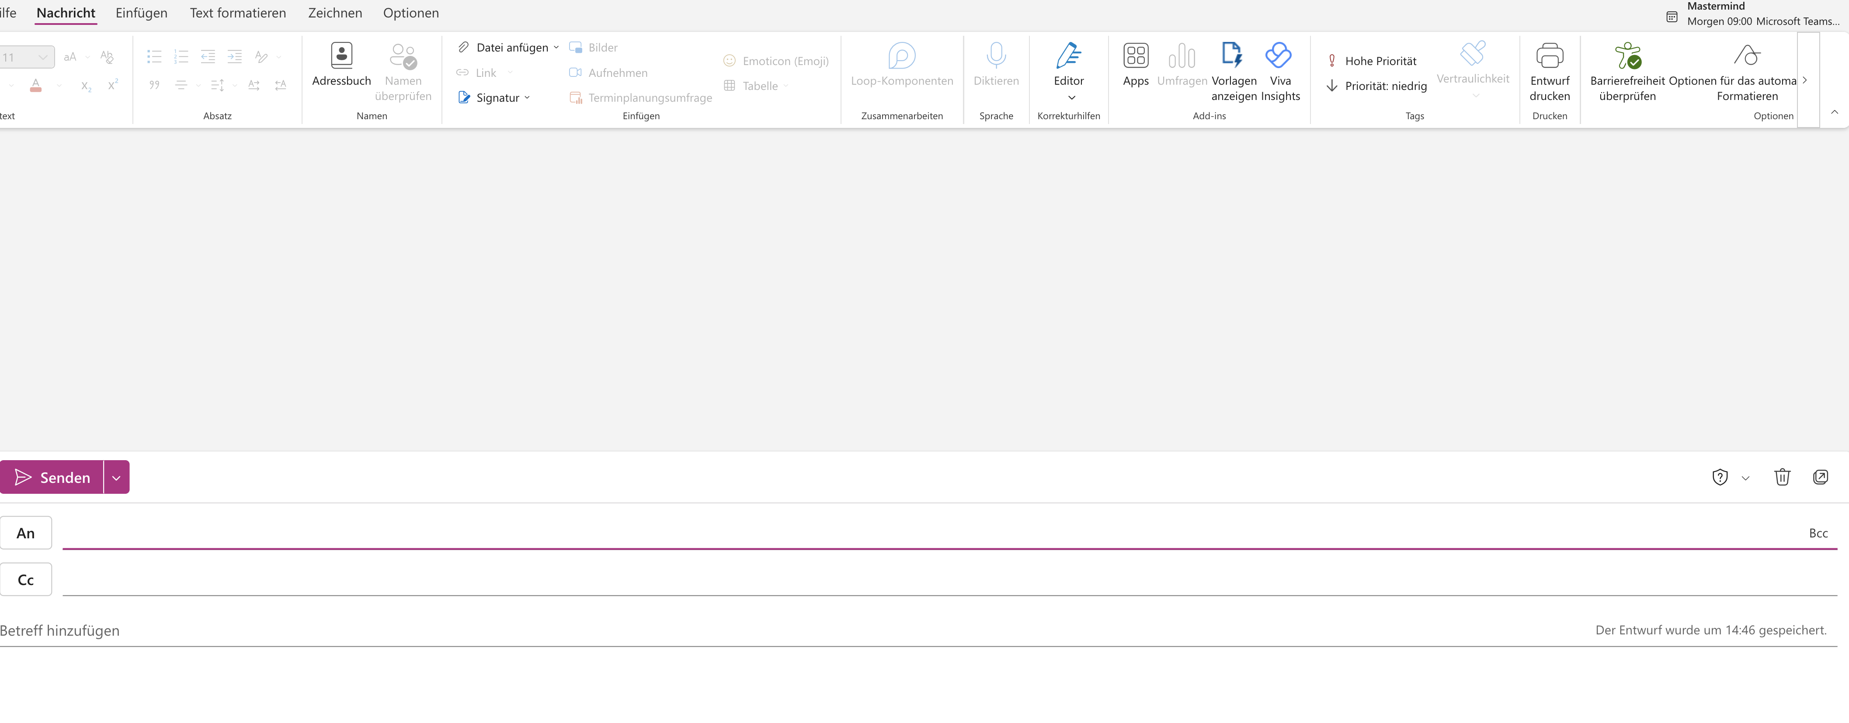The image size is (1849, 723).
Task: Decrease paragraph indent
Action: (208, 57)
